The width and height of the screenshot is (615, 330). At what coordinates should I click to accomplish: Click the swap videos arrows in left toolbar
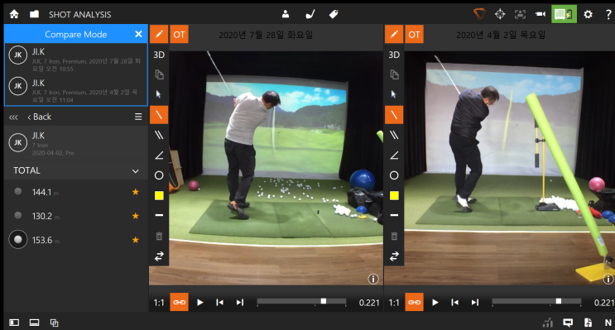coord(159,256)
